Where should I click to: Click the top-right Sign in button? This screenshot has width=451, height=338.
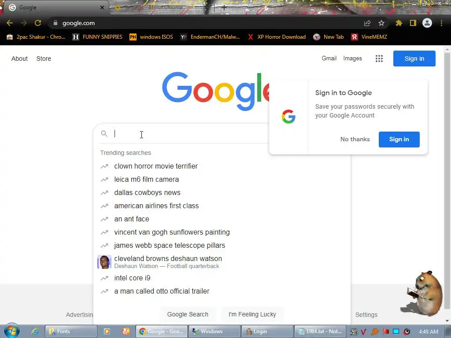(x=414, y=59)
